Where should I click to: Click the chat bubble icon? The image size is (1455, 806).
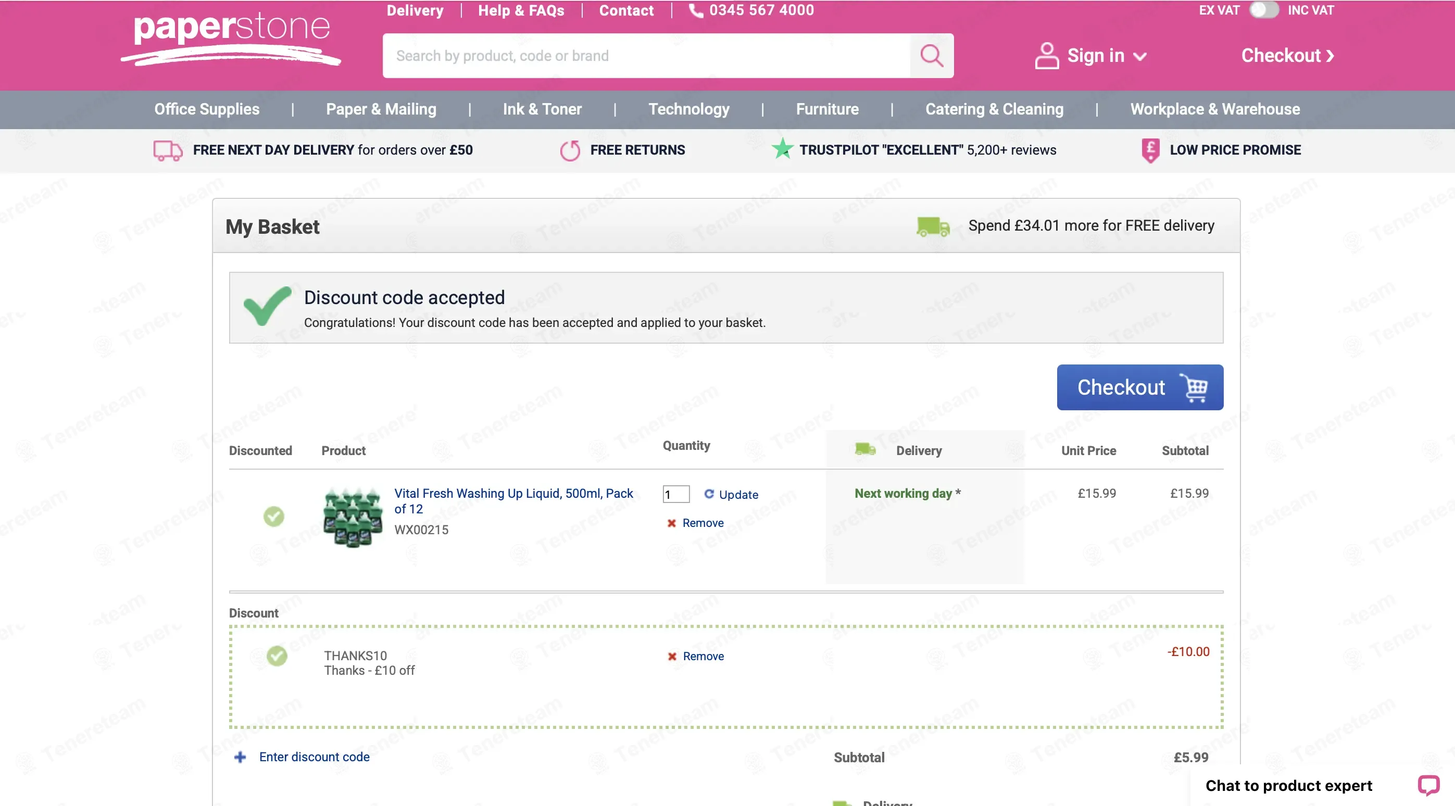[1428, 785]
